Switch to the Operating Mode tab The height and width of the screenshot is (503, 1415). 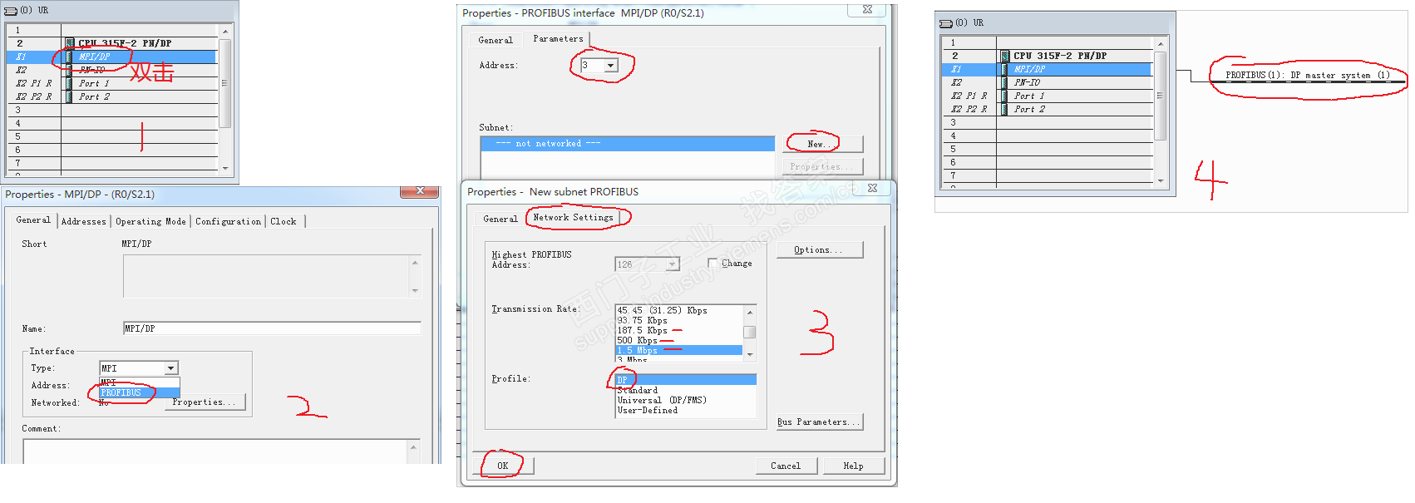click(150, 221)
